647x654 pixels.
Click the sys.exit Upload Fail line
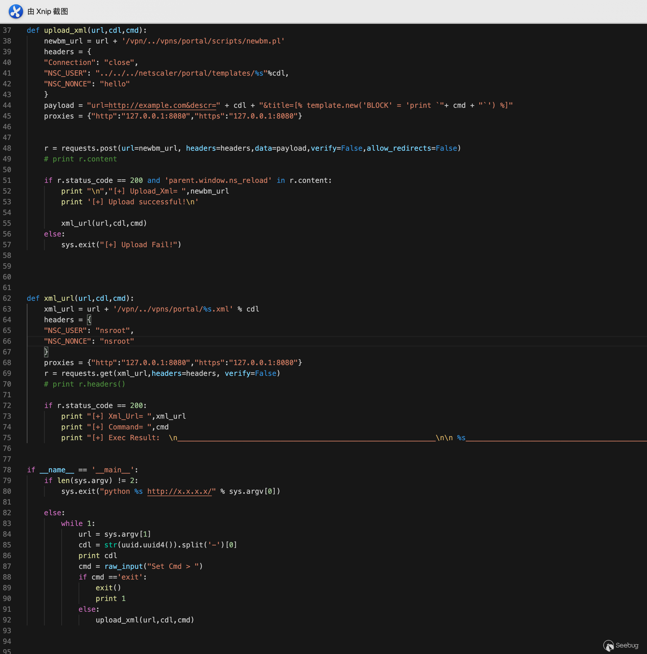(121, 245)
